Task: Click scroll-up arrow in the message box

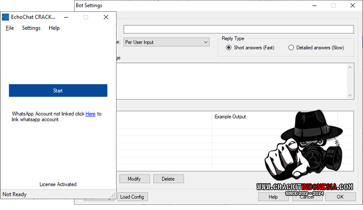Action: [351, 68]
